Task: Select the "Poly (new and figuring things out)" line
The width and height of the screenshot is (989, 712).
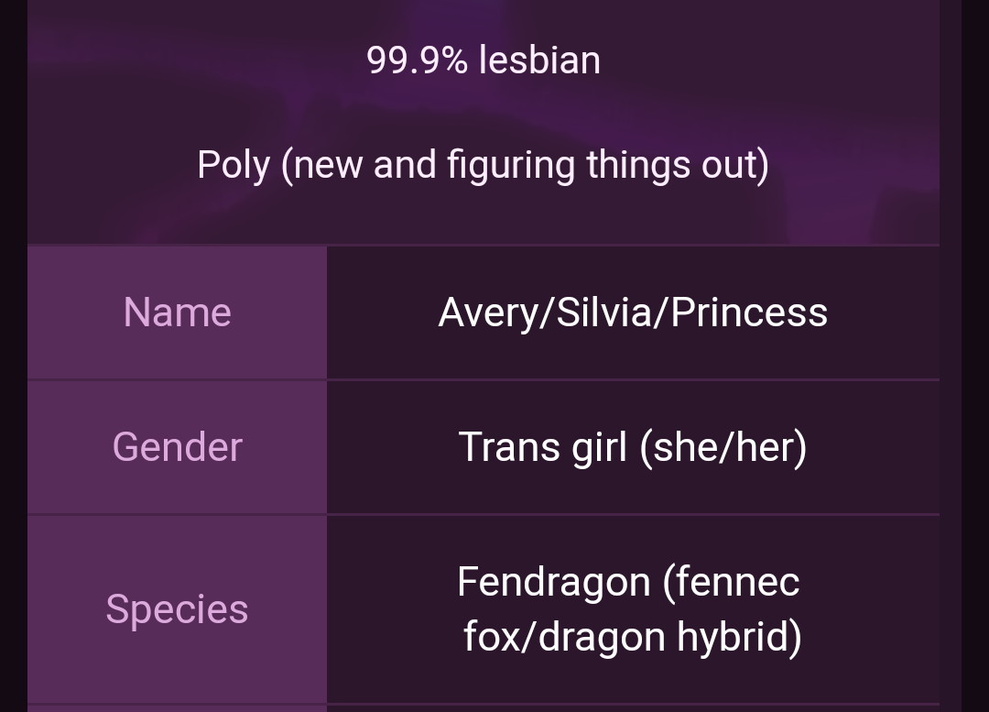Action: [x=483, y=166]
